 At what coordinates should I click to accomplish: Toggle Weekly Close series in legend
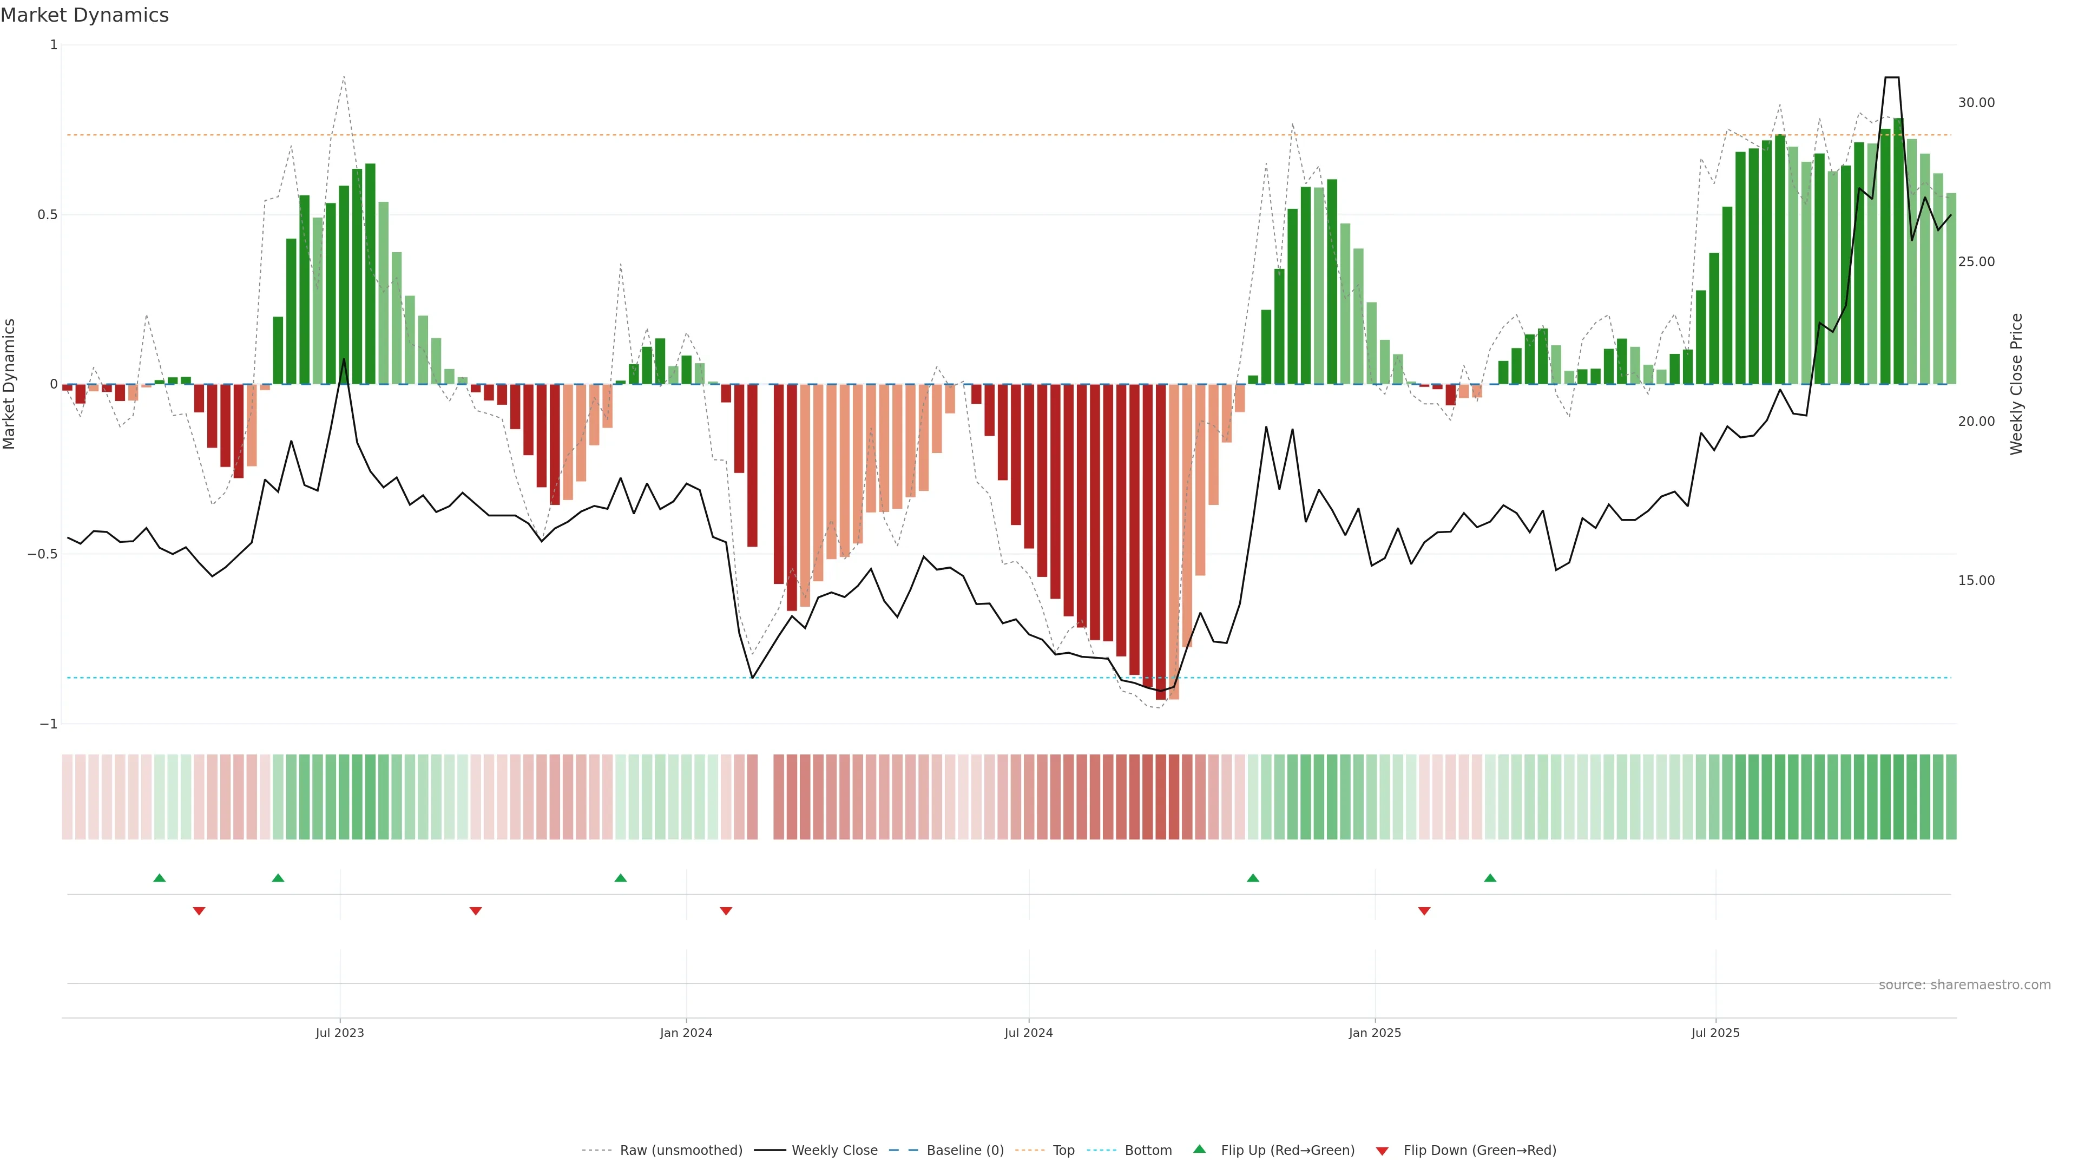tap(834, 1151)
